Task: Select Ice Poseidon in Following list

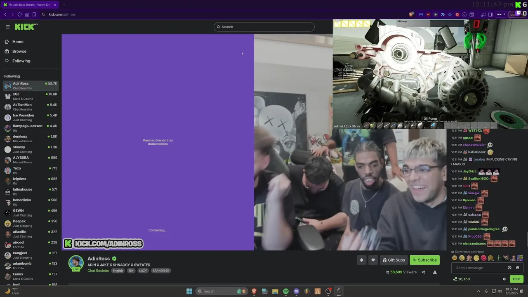Action: click(31, 118)
